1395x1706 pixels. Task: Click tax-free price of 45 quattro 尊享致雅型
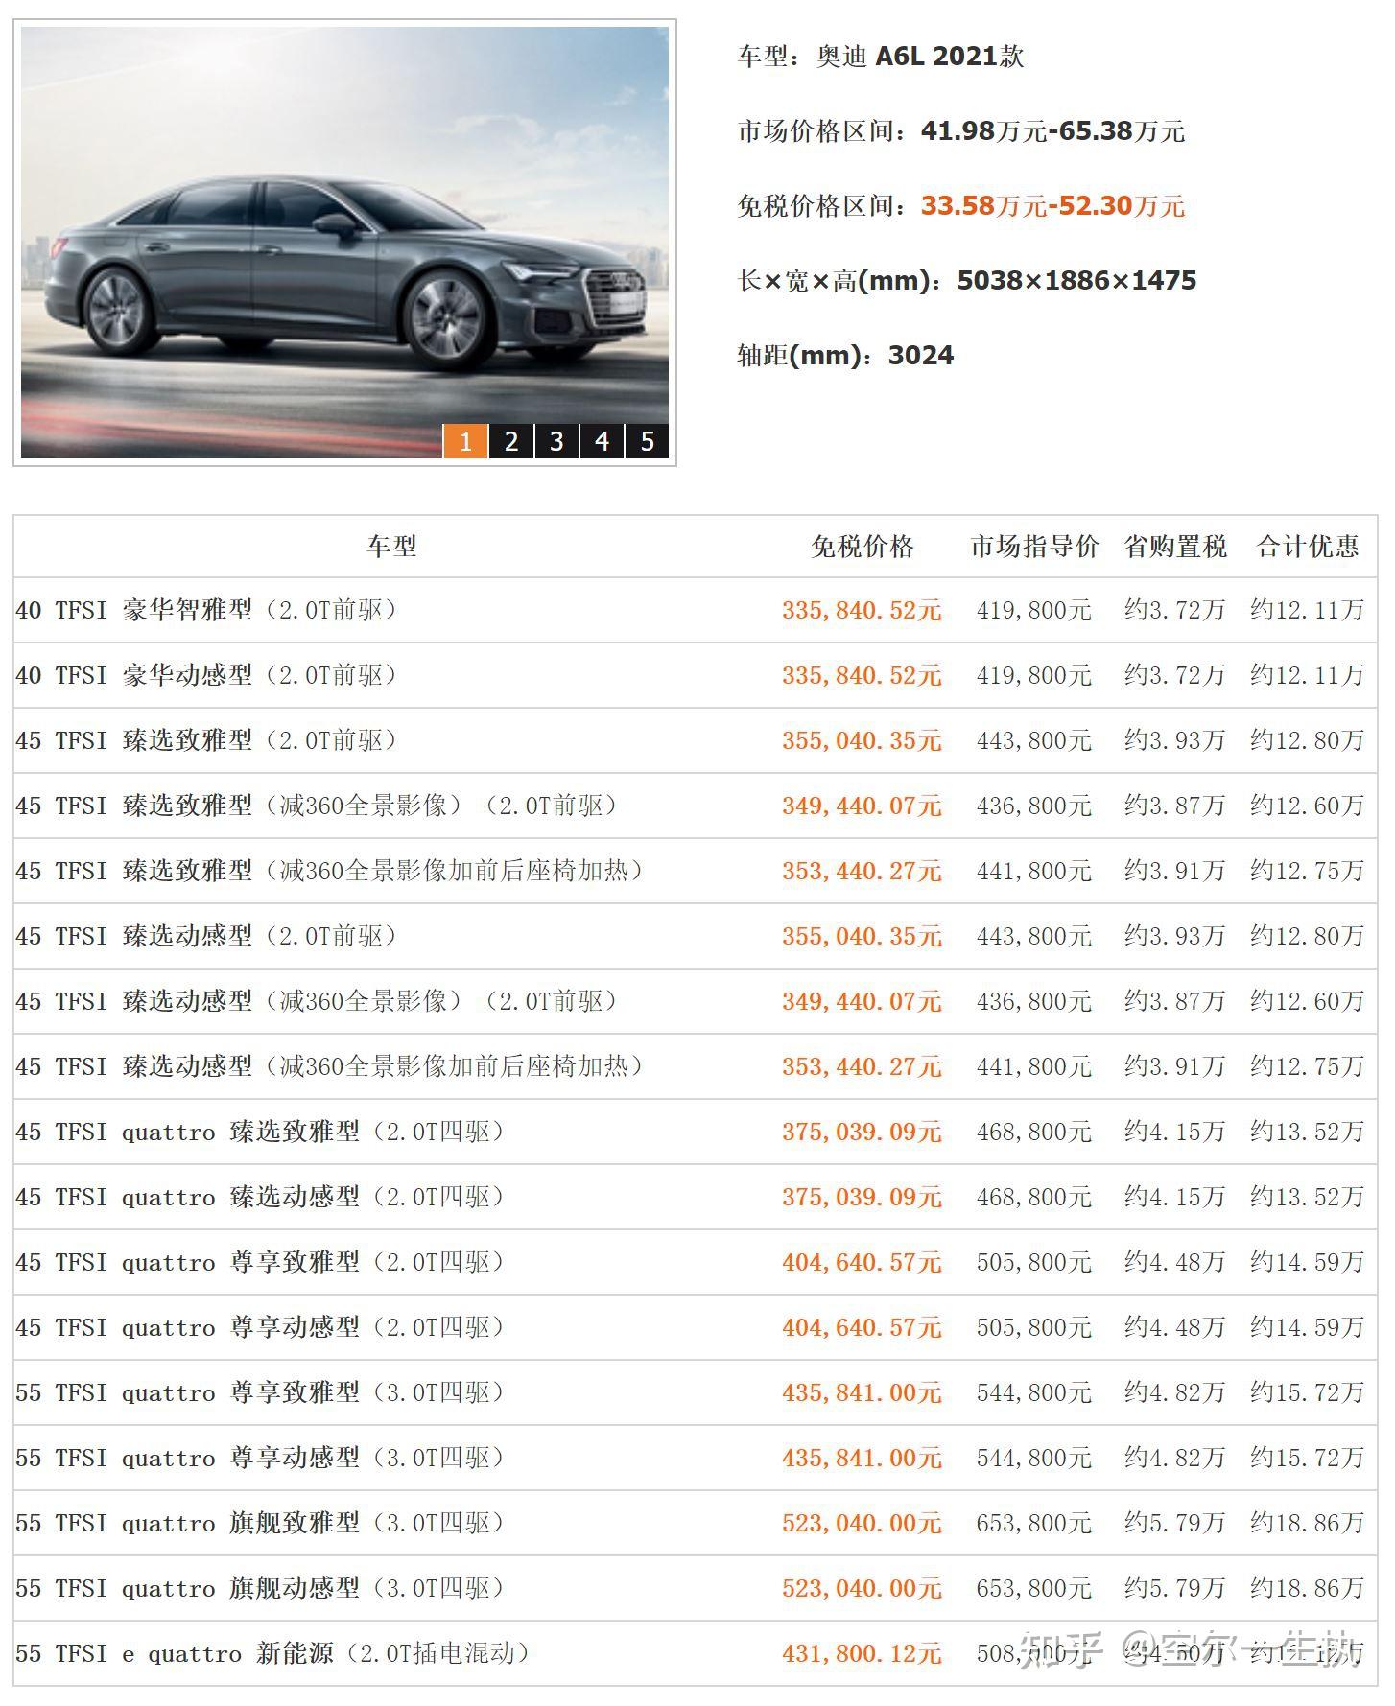(x=862, y=1262)
